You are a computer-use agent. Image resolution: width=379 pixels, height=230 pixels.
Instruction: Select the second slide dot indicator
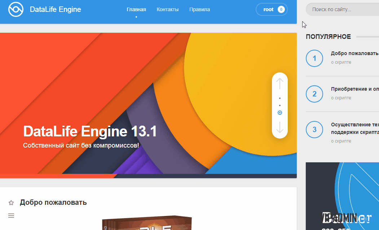click(280, 105)
